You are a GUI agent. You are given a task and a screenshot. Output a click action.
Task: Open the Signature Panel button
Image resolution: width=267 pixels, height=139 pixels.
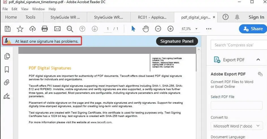click(x=177, y=41)
